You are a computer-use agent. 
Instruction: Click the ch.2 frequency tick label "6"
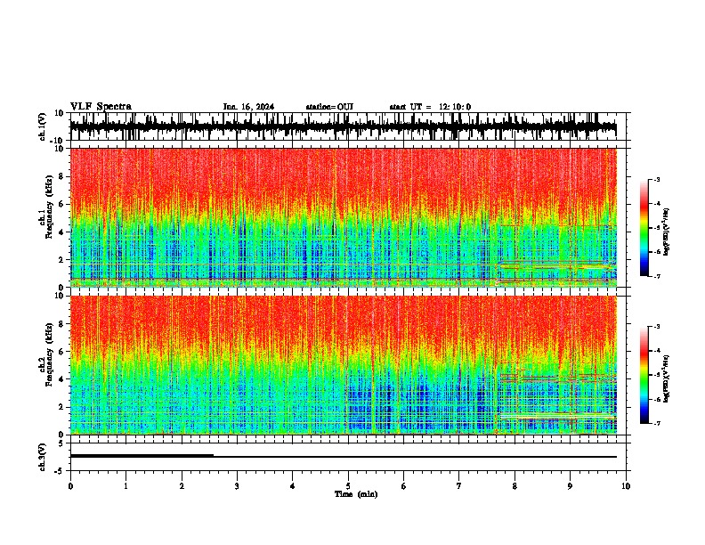click(61, 351)
